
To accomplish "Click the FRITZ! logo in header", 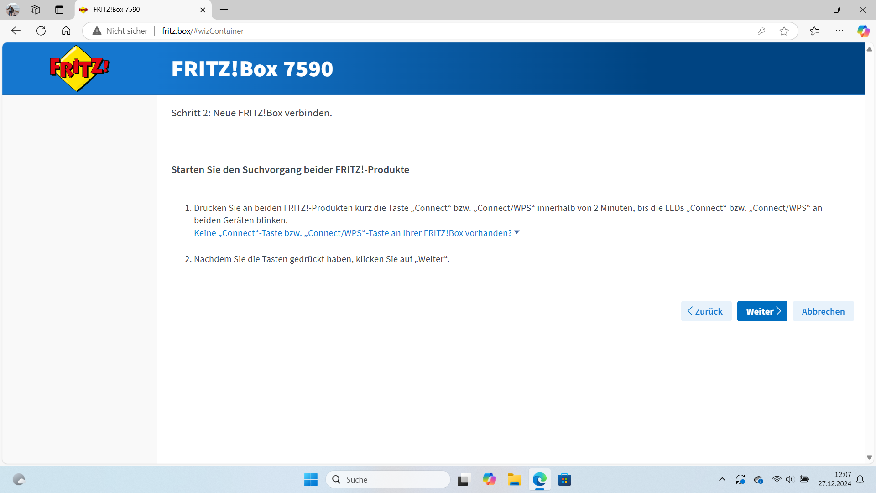I will pyautogui.click(x=79, y=68).
